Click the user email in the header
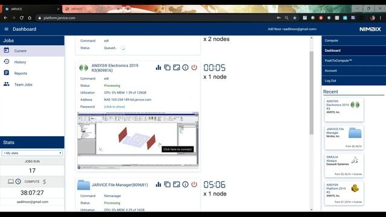The image size is (386, 217). [x=292, y=29]
